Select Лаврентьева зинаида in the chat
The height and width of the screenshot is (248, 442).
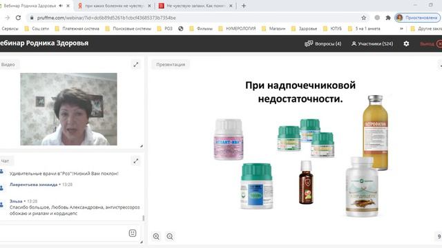(34, 185)
